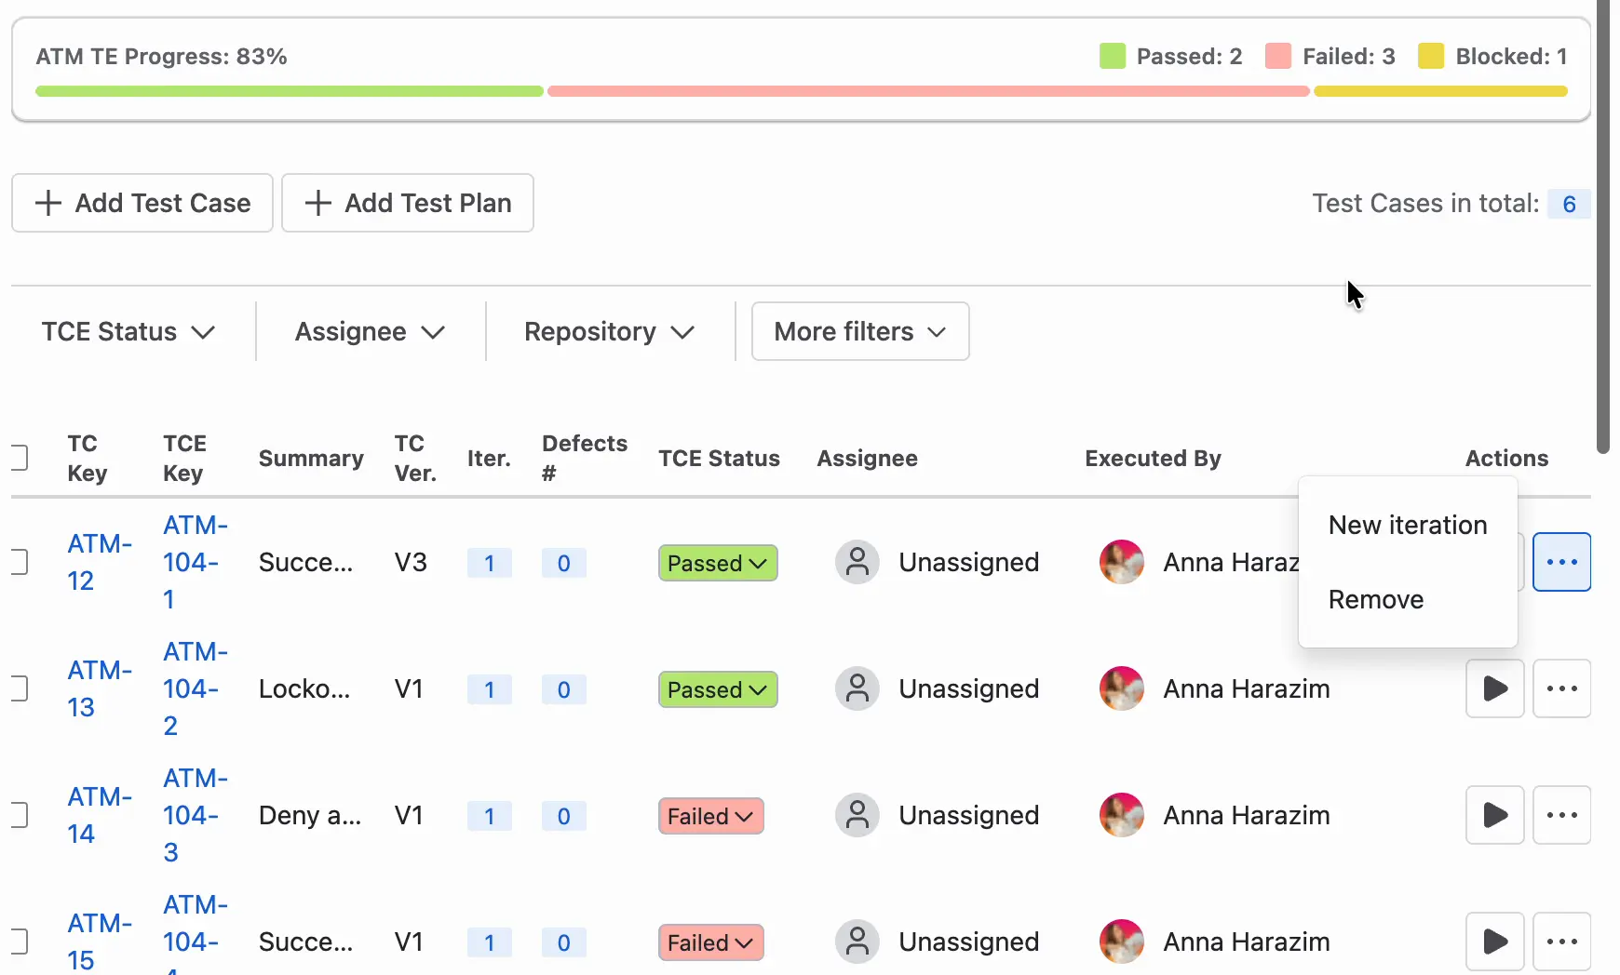
Task: Click the Add Test Plan button
Action: tap(408, 203)
